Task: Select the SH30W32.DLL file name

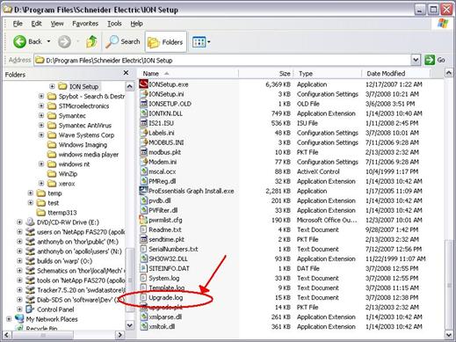Action: pyautogui.click(x=168, y=258)
